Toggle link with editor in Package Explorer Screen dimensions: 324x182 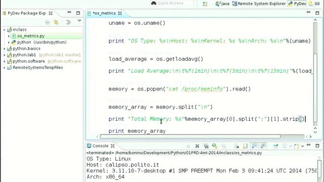[x=56, y=22]
